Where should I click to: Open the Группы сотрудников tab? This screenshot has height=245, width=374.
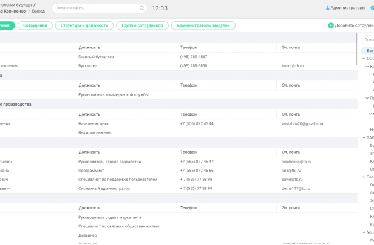coord(141,26)
